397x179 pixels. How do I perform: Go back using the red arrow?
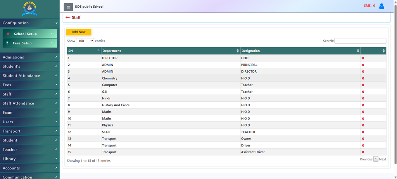(67, 17)
